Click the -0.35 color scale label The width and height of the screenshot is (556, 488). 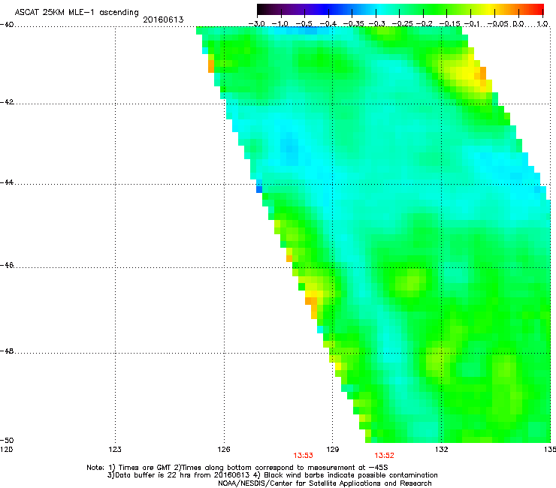(354, 24)
